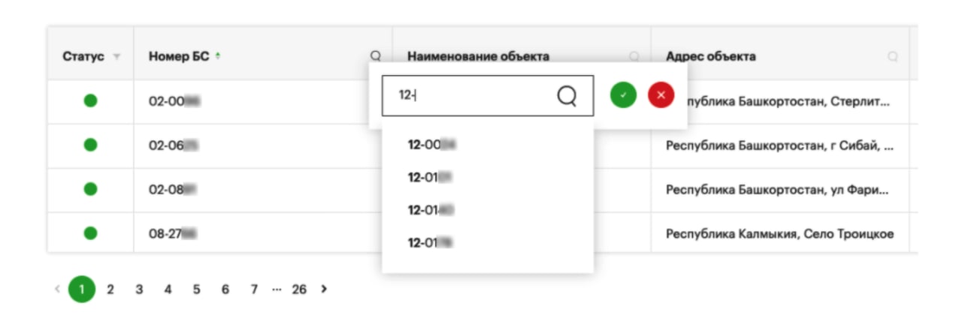Open search in Наименование объекта column header
The image size is (962, 315).
click(634, 56)
